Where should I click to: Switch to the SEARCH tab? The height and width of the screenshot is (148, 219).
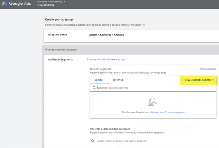pyautogui.click(x=99, y=80)
